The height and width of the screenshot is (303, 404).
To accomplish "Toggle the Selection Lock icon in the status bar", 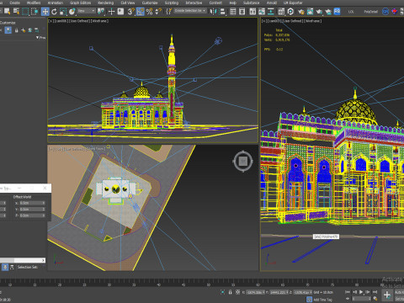I will coord(230,292).
